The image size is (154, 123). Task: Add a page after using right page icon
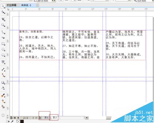[40, 118]
